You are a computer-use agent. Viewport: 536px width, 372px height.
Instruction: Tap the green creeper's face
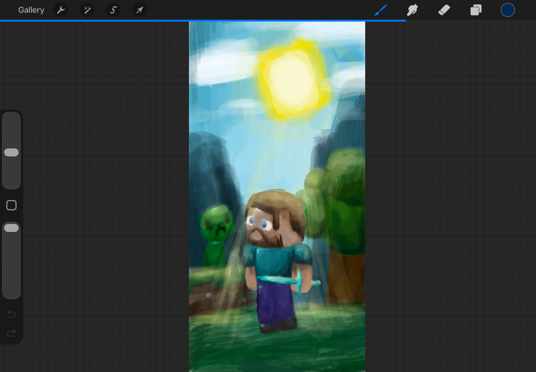pos(216,223)
